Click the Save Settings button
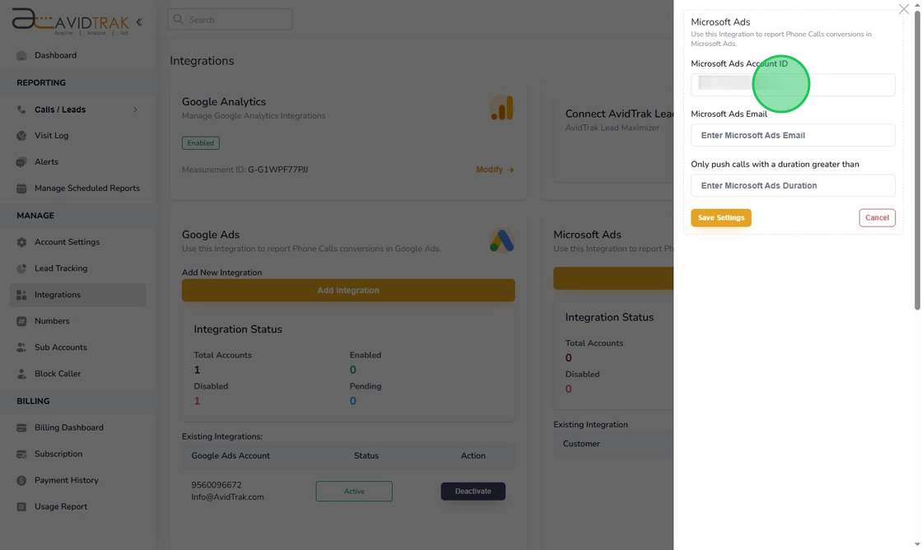The height and width of the screenshot is (550, 922). (721, 217)
